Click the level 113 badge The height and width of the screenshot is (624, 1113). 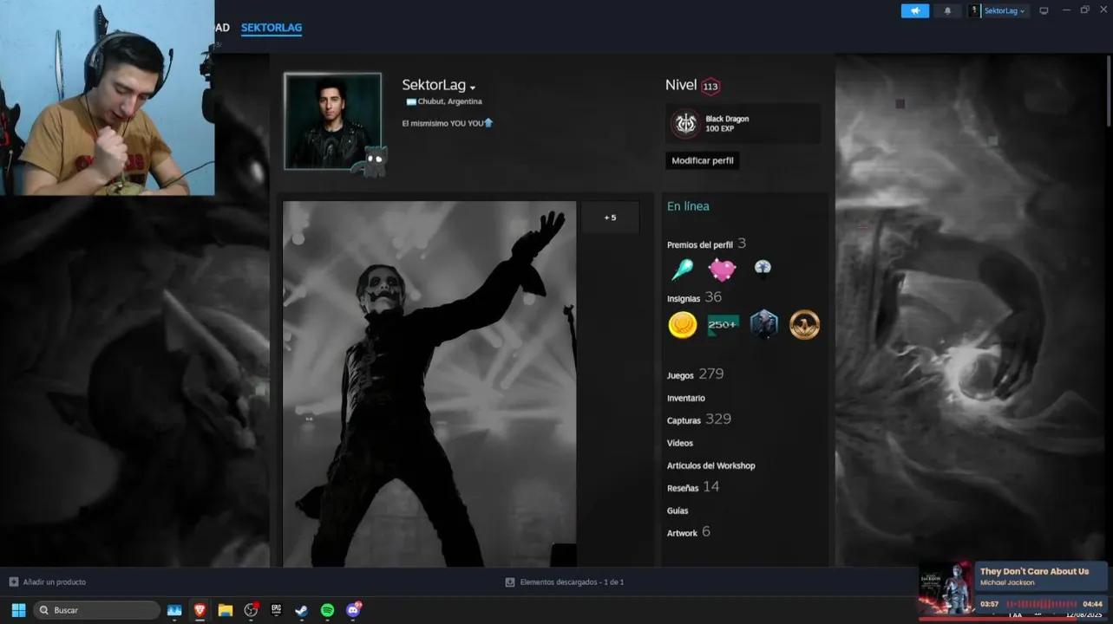tap(710, 87)
